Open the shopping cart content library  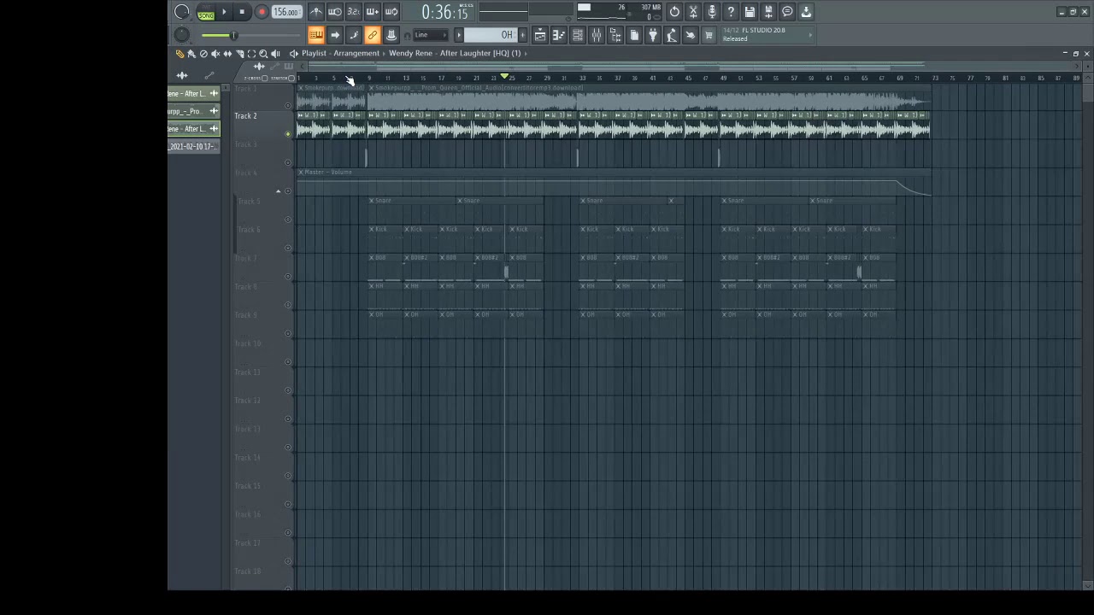click(709, 35)
